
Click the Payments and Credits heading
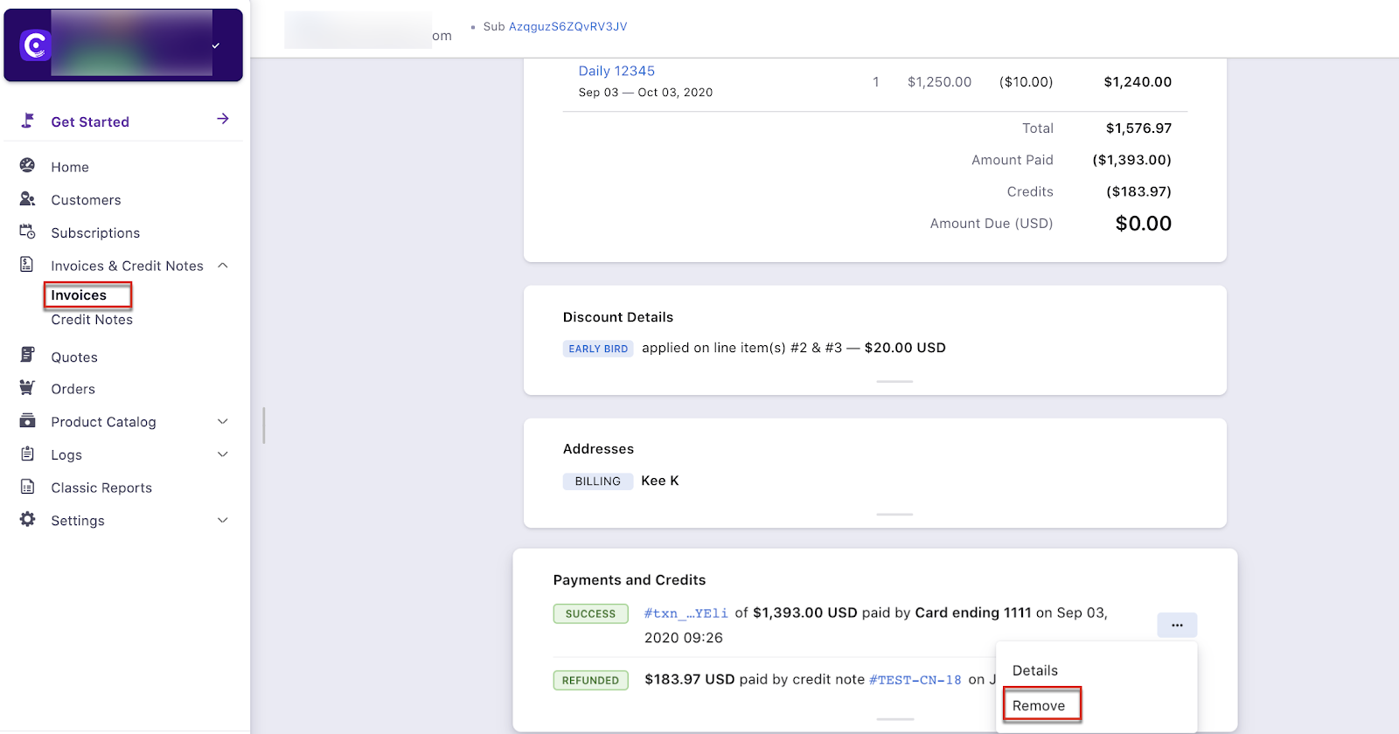tap(630, 580)
